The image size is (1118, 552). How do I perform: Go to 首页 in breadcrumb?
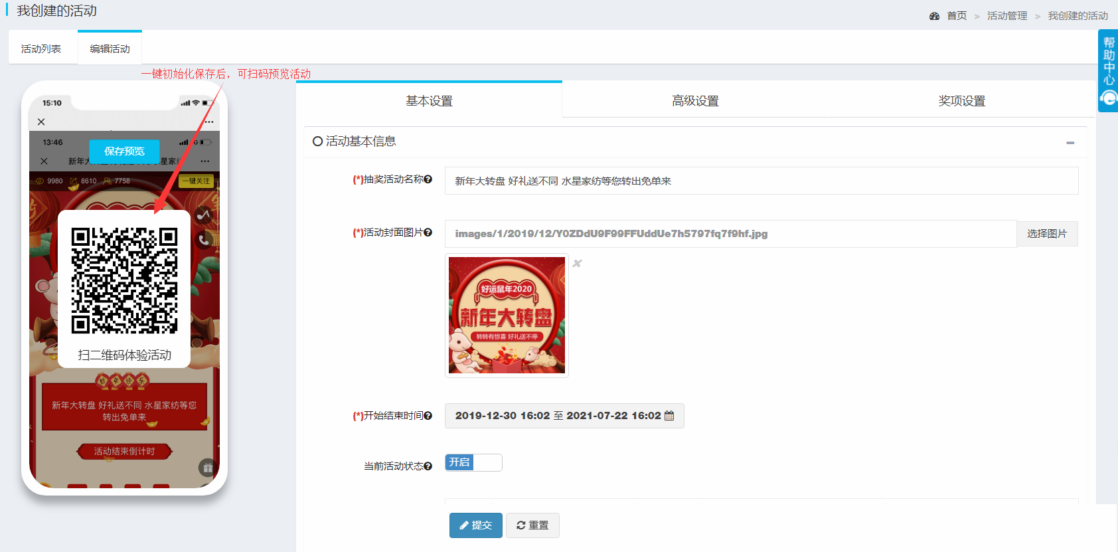(957, 16)
